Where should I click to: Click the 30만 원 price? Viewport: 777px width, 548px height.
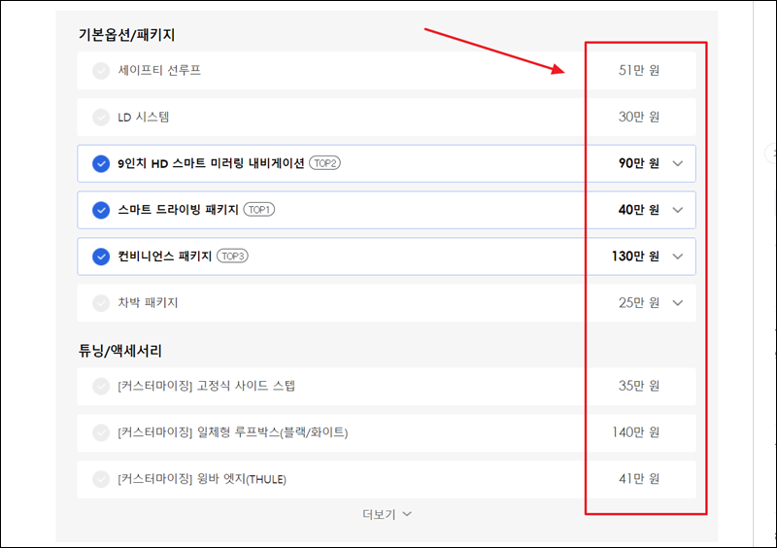[x=639, y=117]
